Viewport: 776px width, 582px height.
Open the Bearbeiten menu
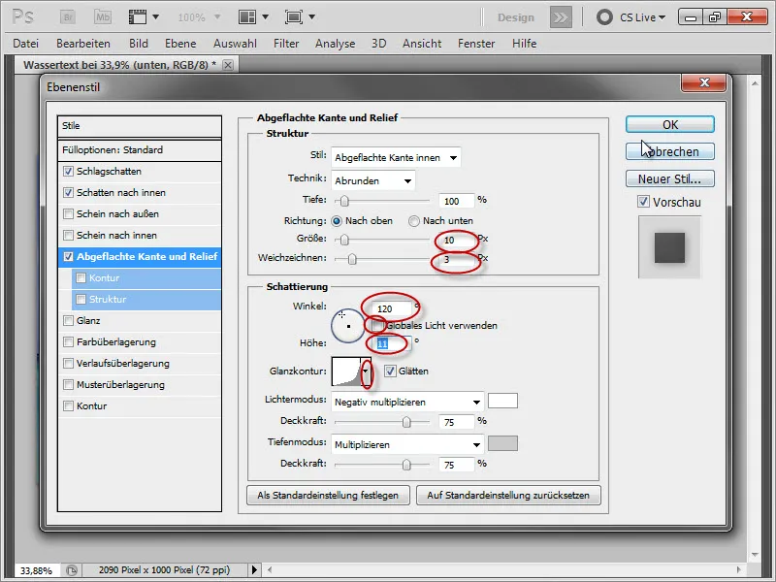pos(83,44)
